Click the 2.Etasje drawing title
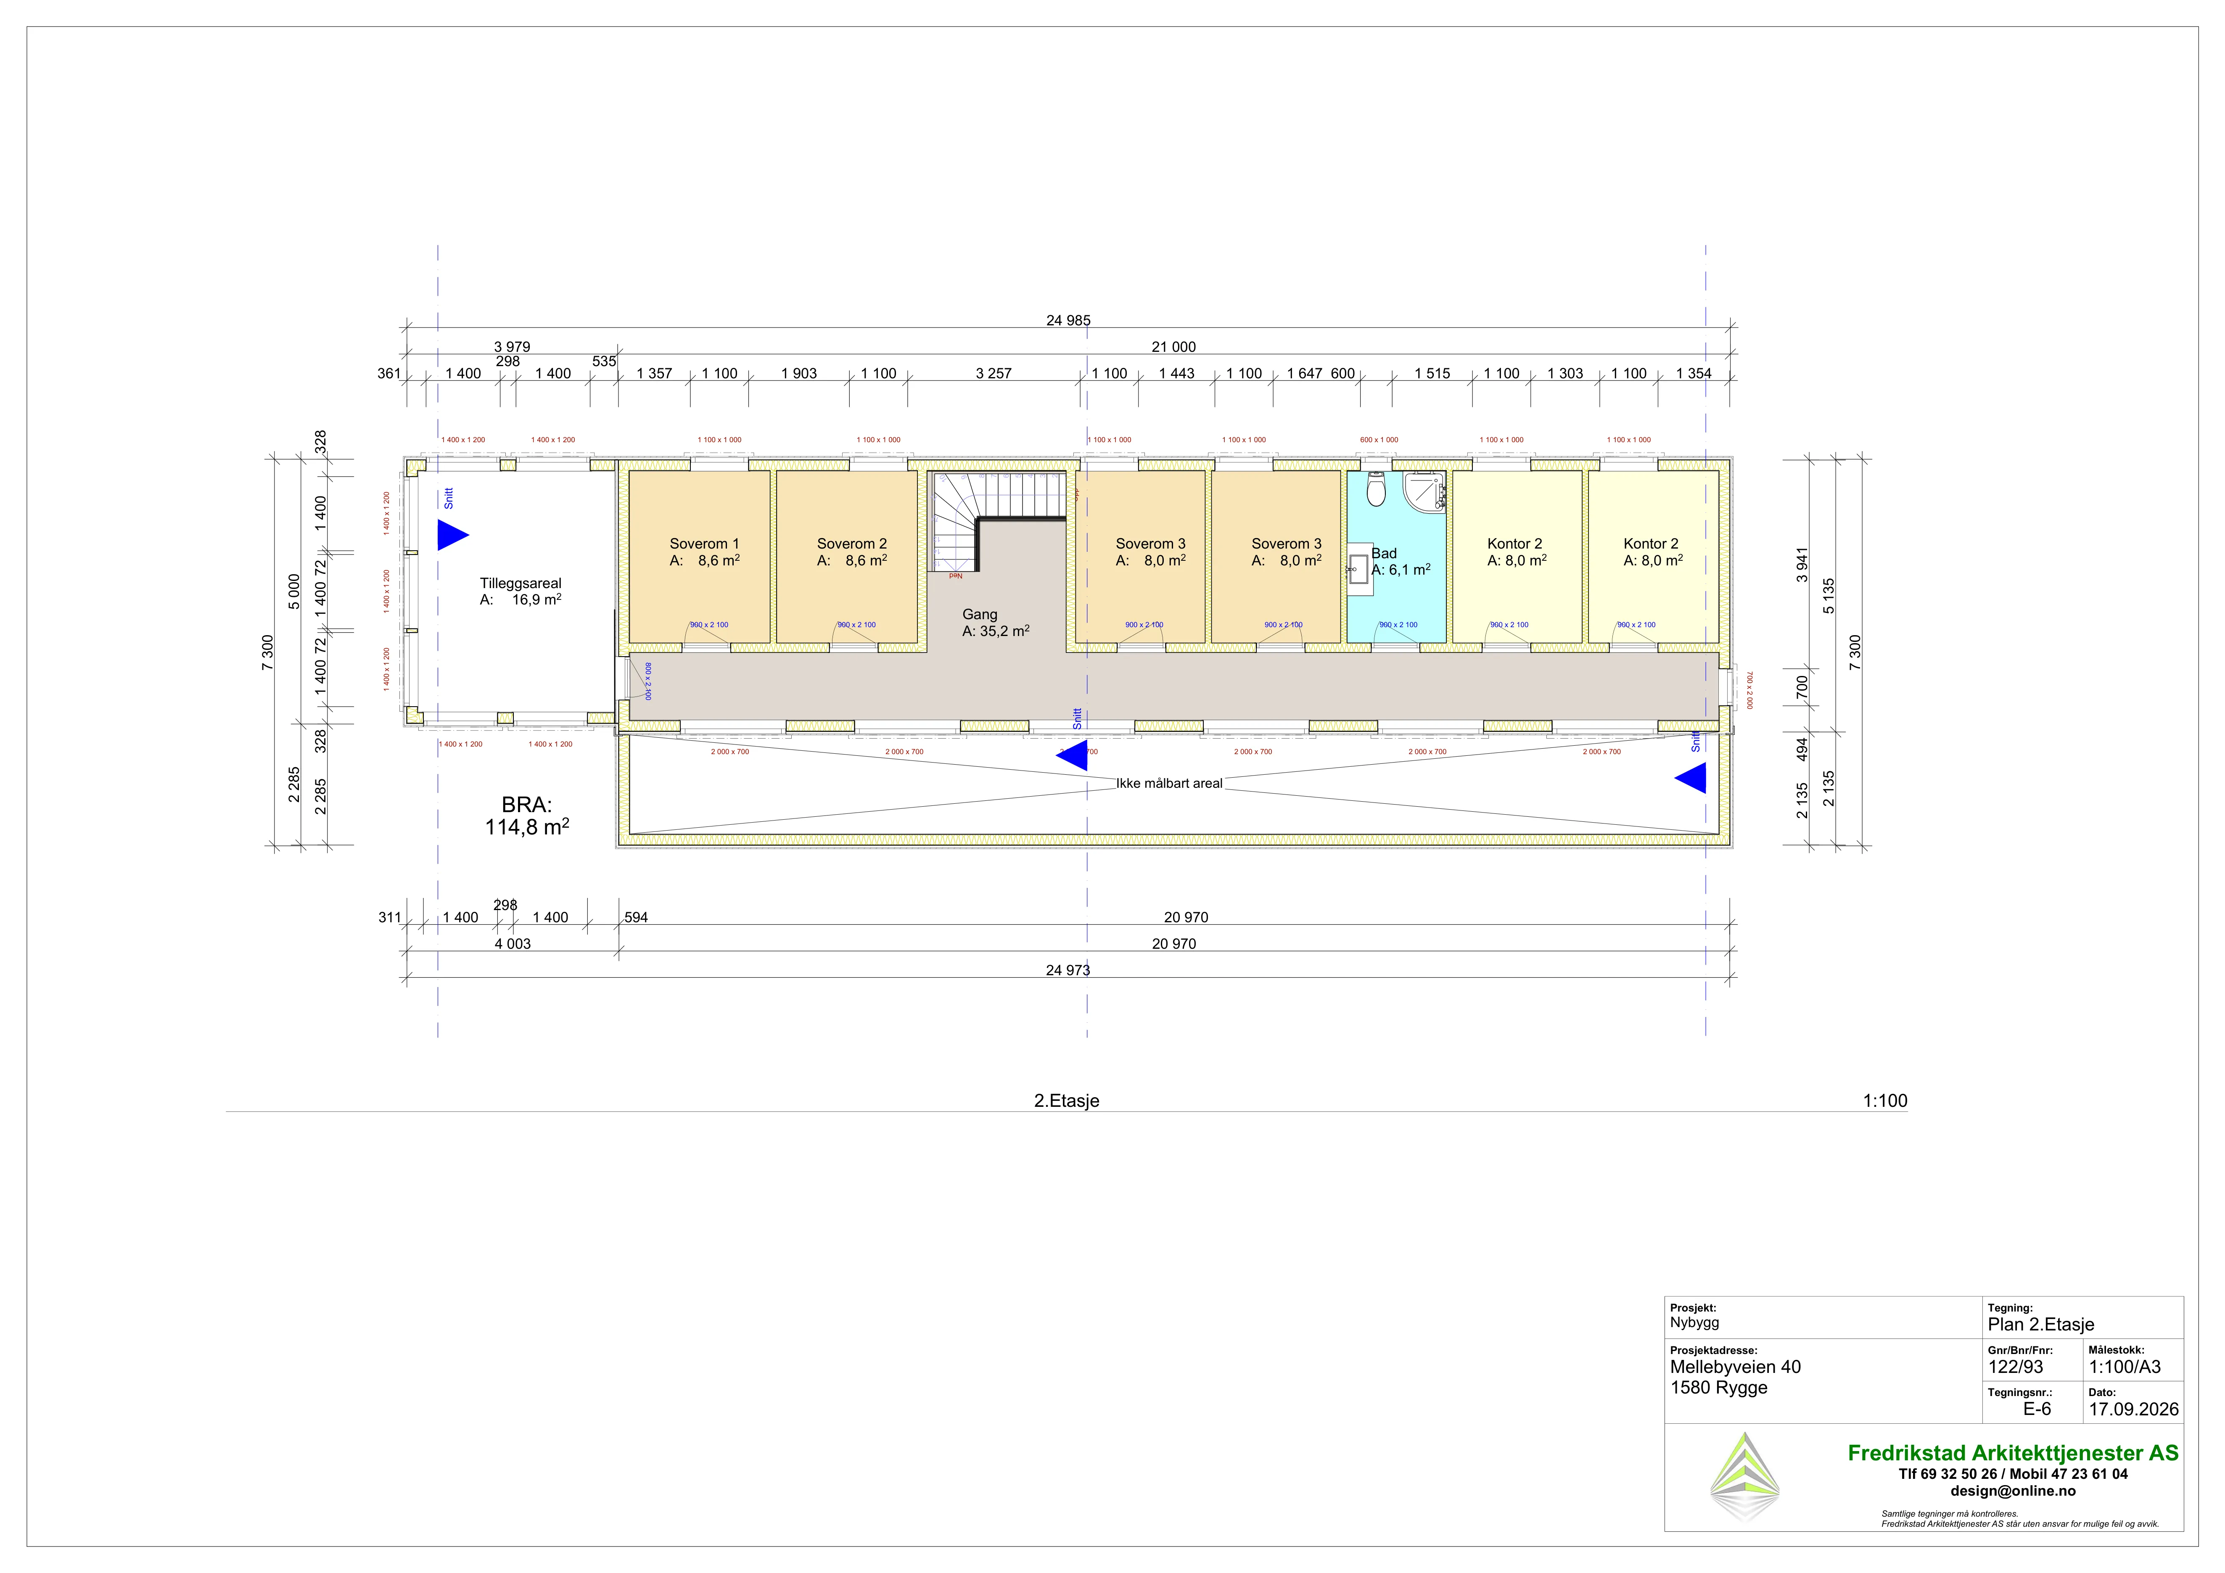 pos(1067,1101)
